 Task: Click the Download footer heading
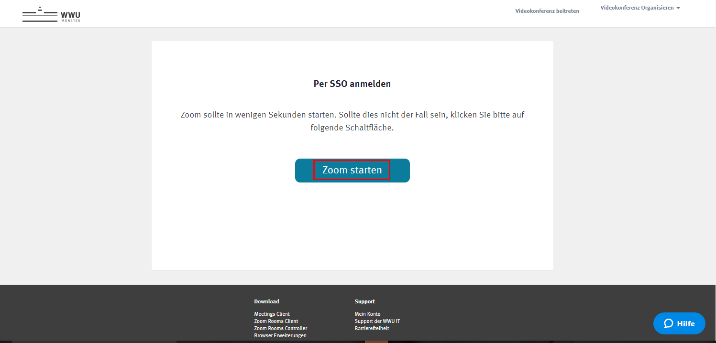point(266,301)
